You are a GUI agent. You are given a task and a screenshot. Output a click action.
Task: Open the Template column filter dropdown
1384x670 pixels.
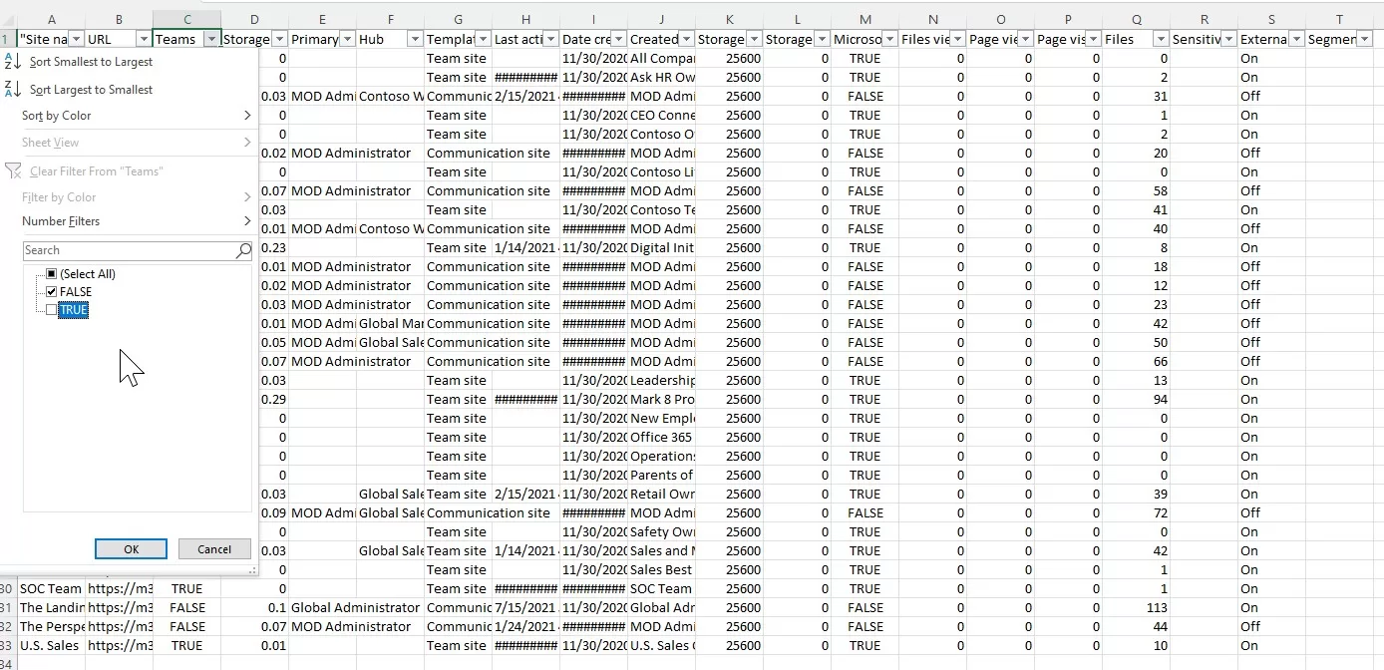coord(483,39)
